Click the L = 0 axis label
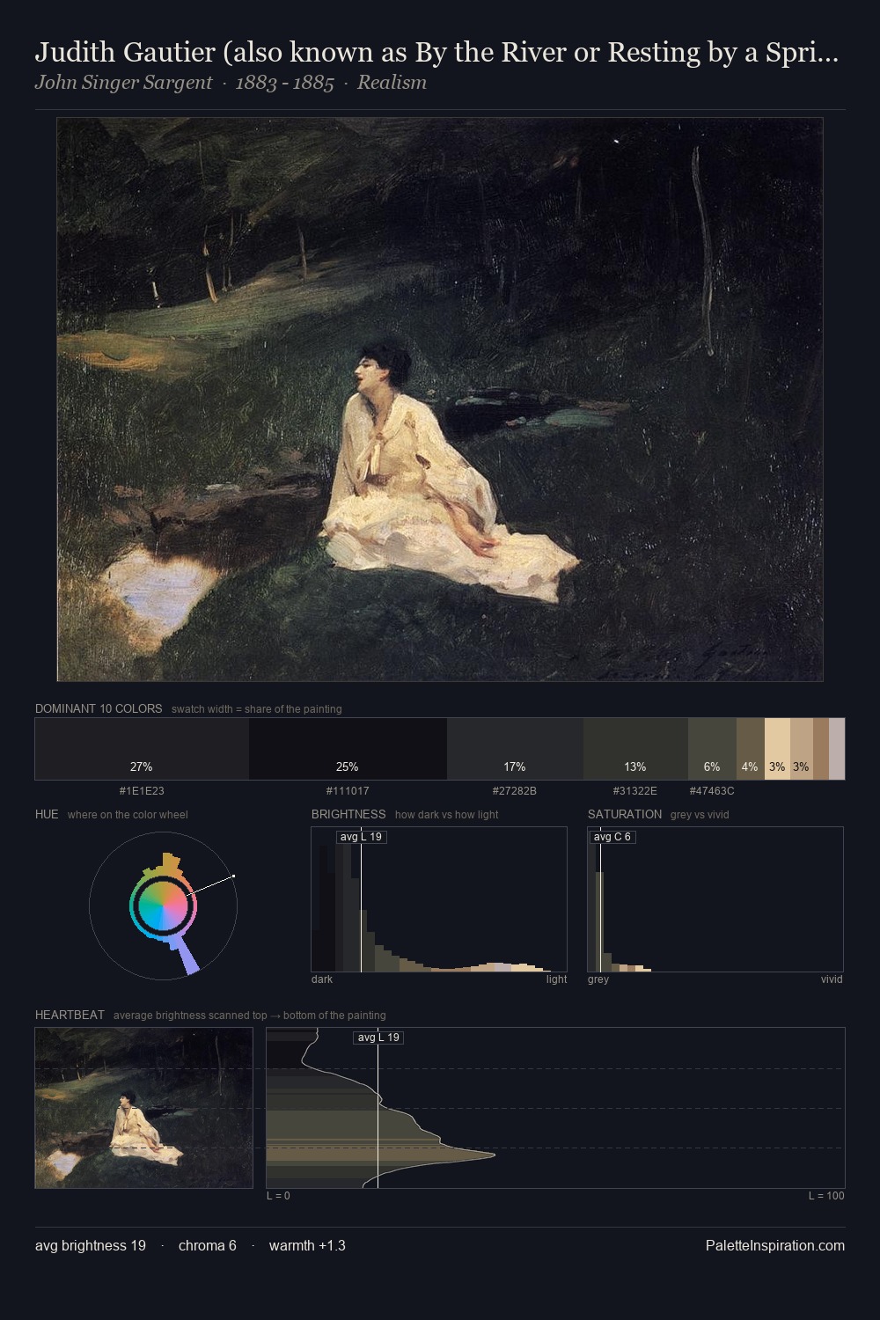 pyautogui.click(x=278, y=1196)
